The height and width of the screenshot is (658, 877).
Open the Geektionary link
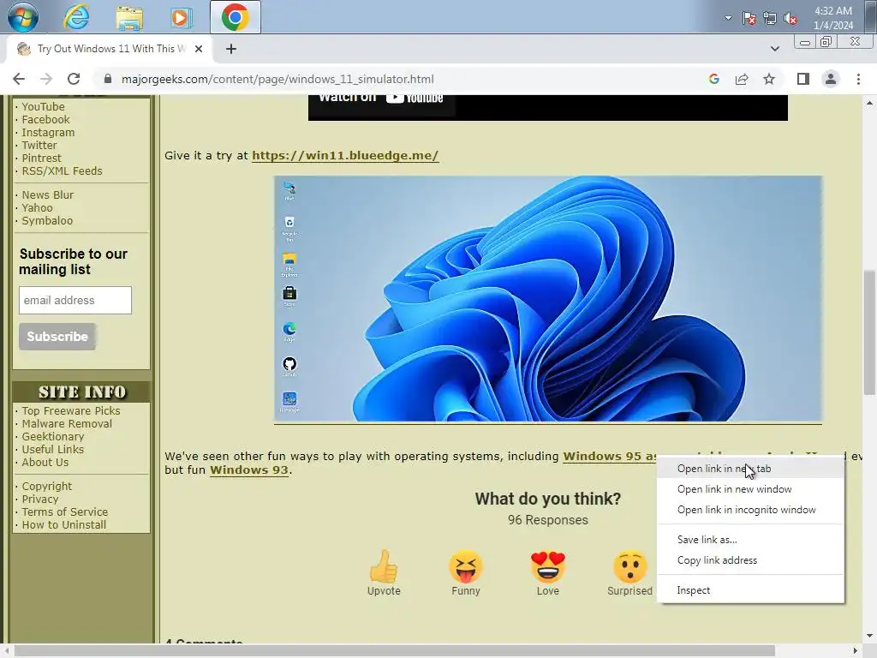pyautogui.click(x=52, y=436)
